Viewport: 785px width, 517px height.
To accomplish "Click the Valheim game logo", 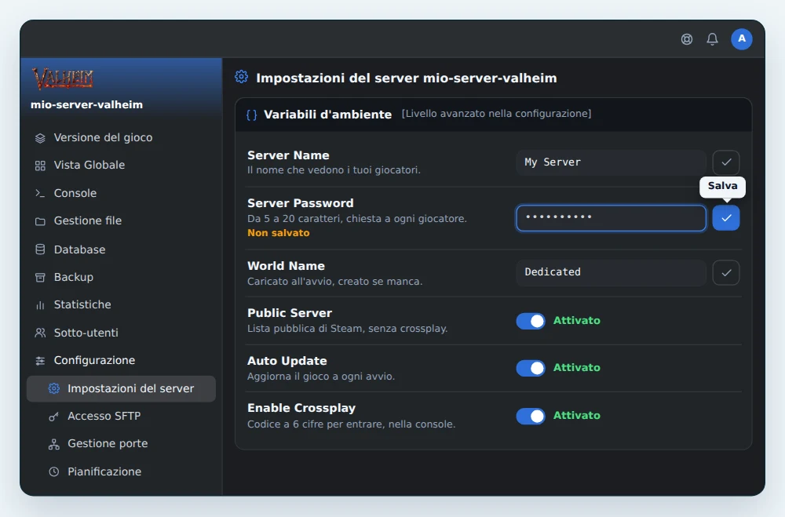I will 63,78.
